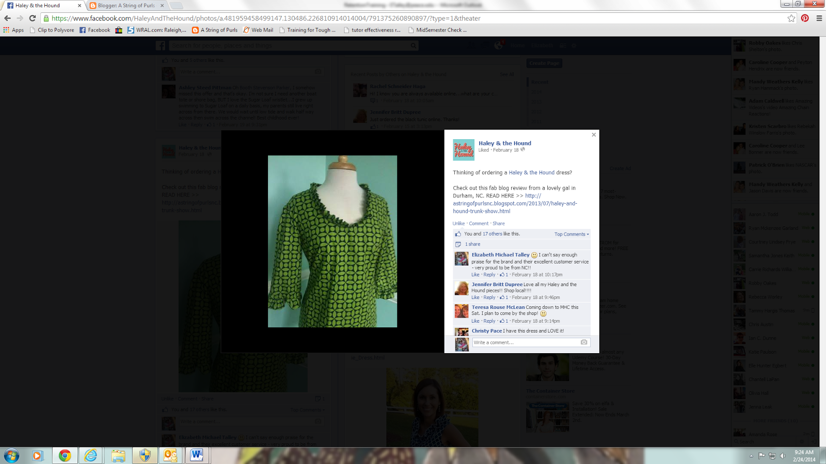Open a new Chrome tab
The width and height of the screenshot is (826, 464).
pyautogui.click(x=177, y=6)
